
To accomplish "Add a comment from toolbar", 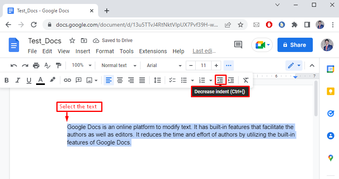I will point(79,80).
